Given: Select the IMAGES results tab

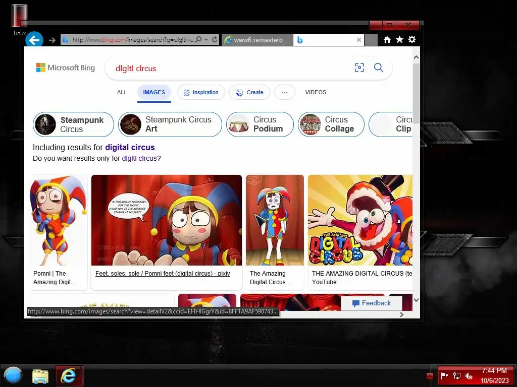Looking at the screenshot, I should (x=154, y=93).
